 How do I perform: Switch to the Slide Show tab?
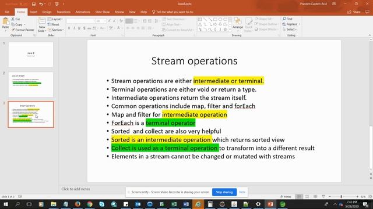103,12
